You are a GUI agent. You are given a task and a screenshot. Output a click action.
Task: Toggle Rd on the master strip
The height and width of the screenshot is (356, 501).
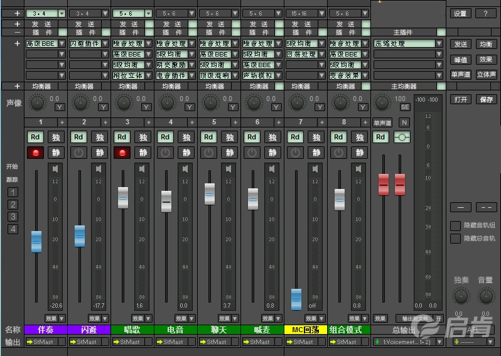[x=380, y=137]
